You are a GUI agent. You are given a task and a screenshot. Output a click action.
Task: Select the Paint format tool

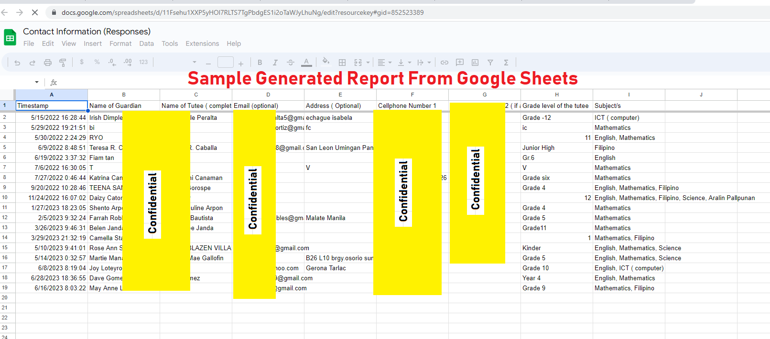[63, 63]
